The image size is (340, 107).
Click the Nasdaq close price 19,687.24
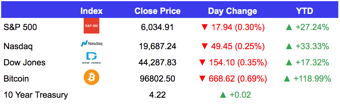tap(158, 46)
